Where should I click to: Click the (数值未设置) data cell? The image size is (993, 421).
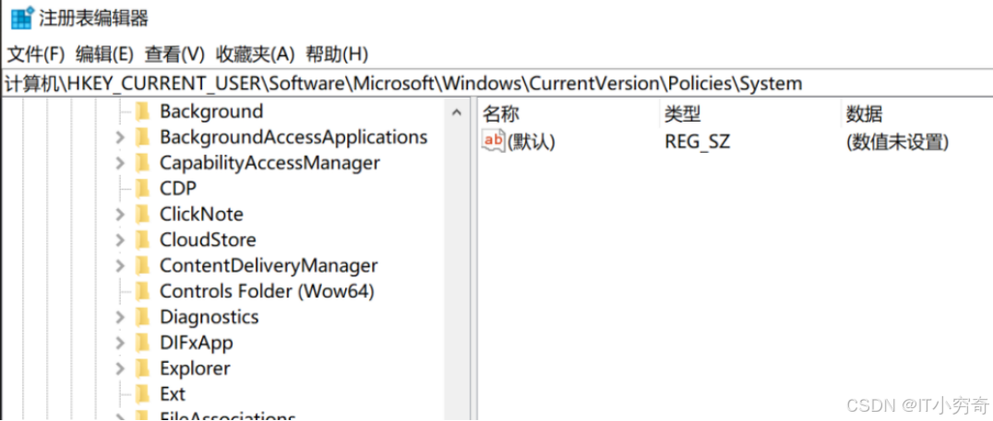(897, 142)
